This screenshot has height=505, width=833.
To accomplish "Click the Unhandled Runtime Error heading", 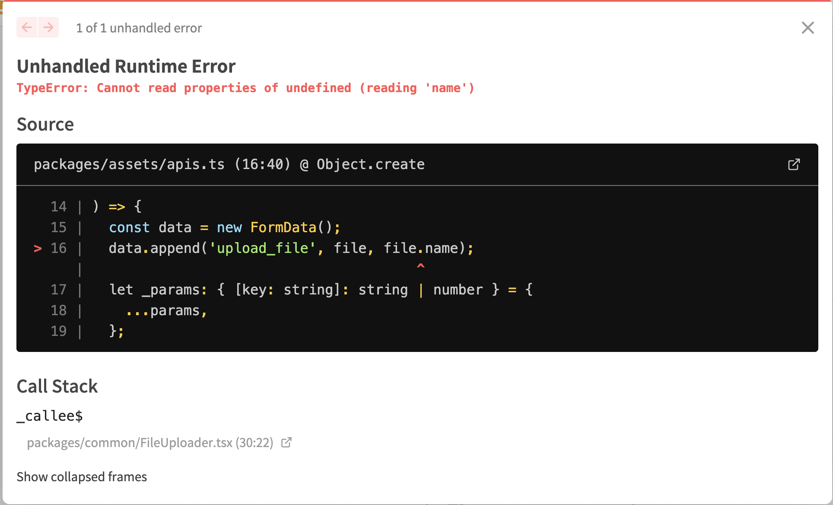I will click(126, 66).
